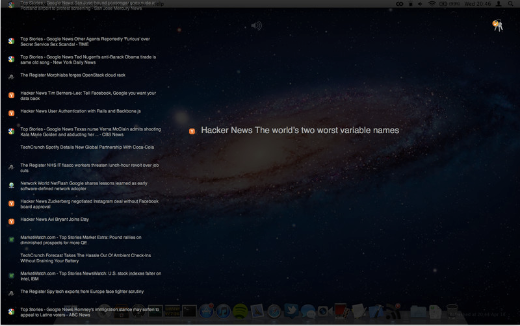Click The Register icon beside the Morphlabs OpenStack story
The width and height of the screenshot is (520, 326).
coord(11,77)
